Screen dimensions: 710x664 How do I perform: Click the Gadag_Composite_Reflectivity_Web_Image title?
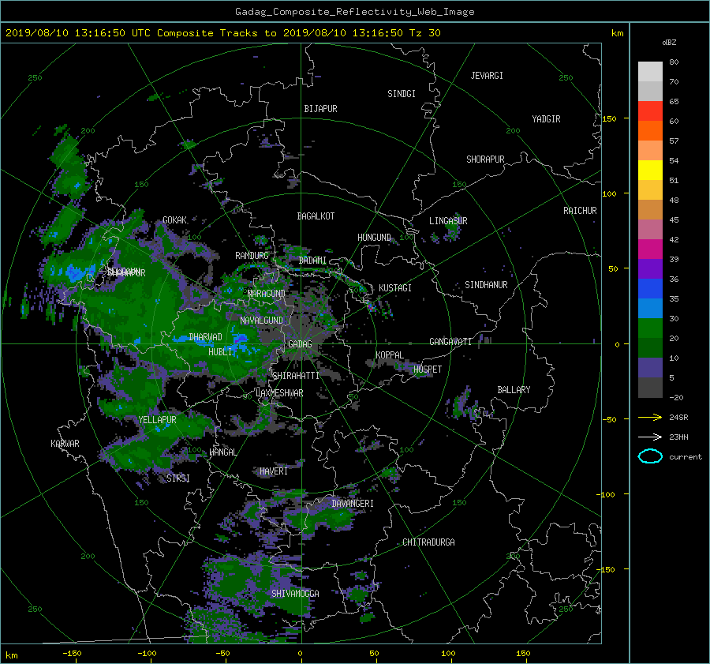tap(354, 12)
